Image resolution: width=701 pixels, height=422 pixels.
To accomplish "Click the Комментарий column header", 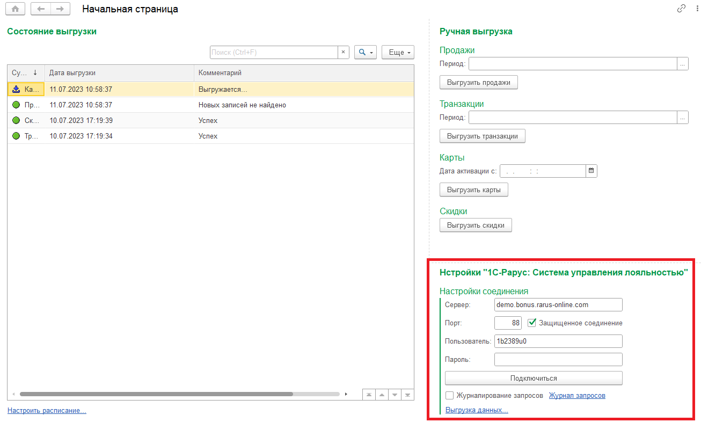I will pos(304,72).
